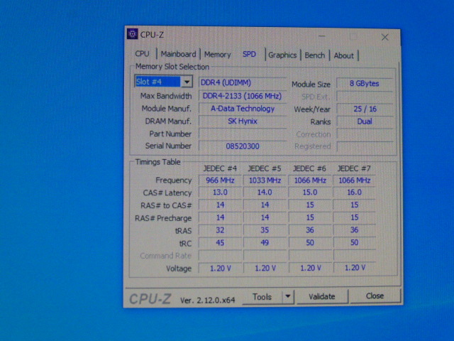454x341 pixels.
Task: Click the JEDEC #7 voltage 1.20 V
Action: tap(355, 268)
